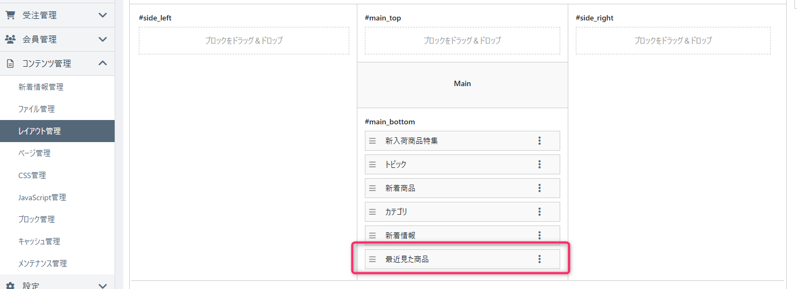Expand the 受注管理 menu chevron
This screenshot has width=797, height=289.
pyautogui.click(x=103, y=15)
